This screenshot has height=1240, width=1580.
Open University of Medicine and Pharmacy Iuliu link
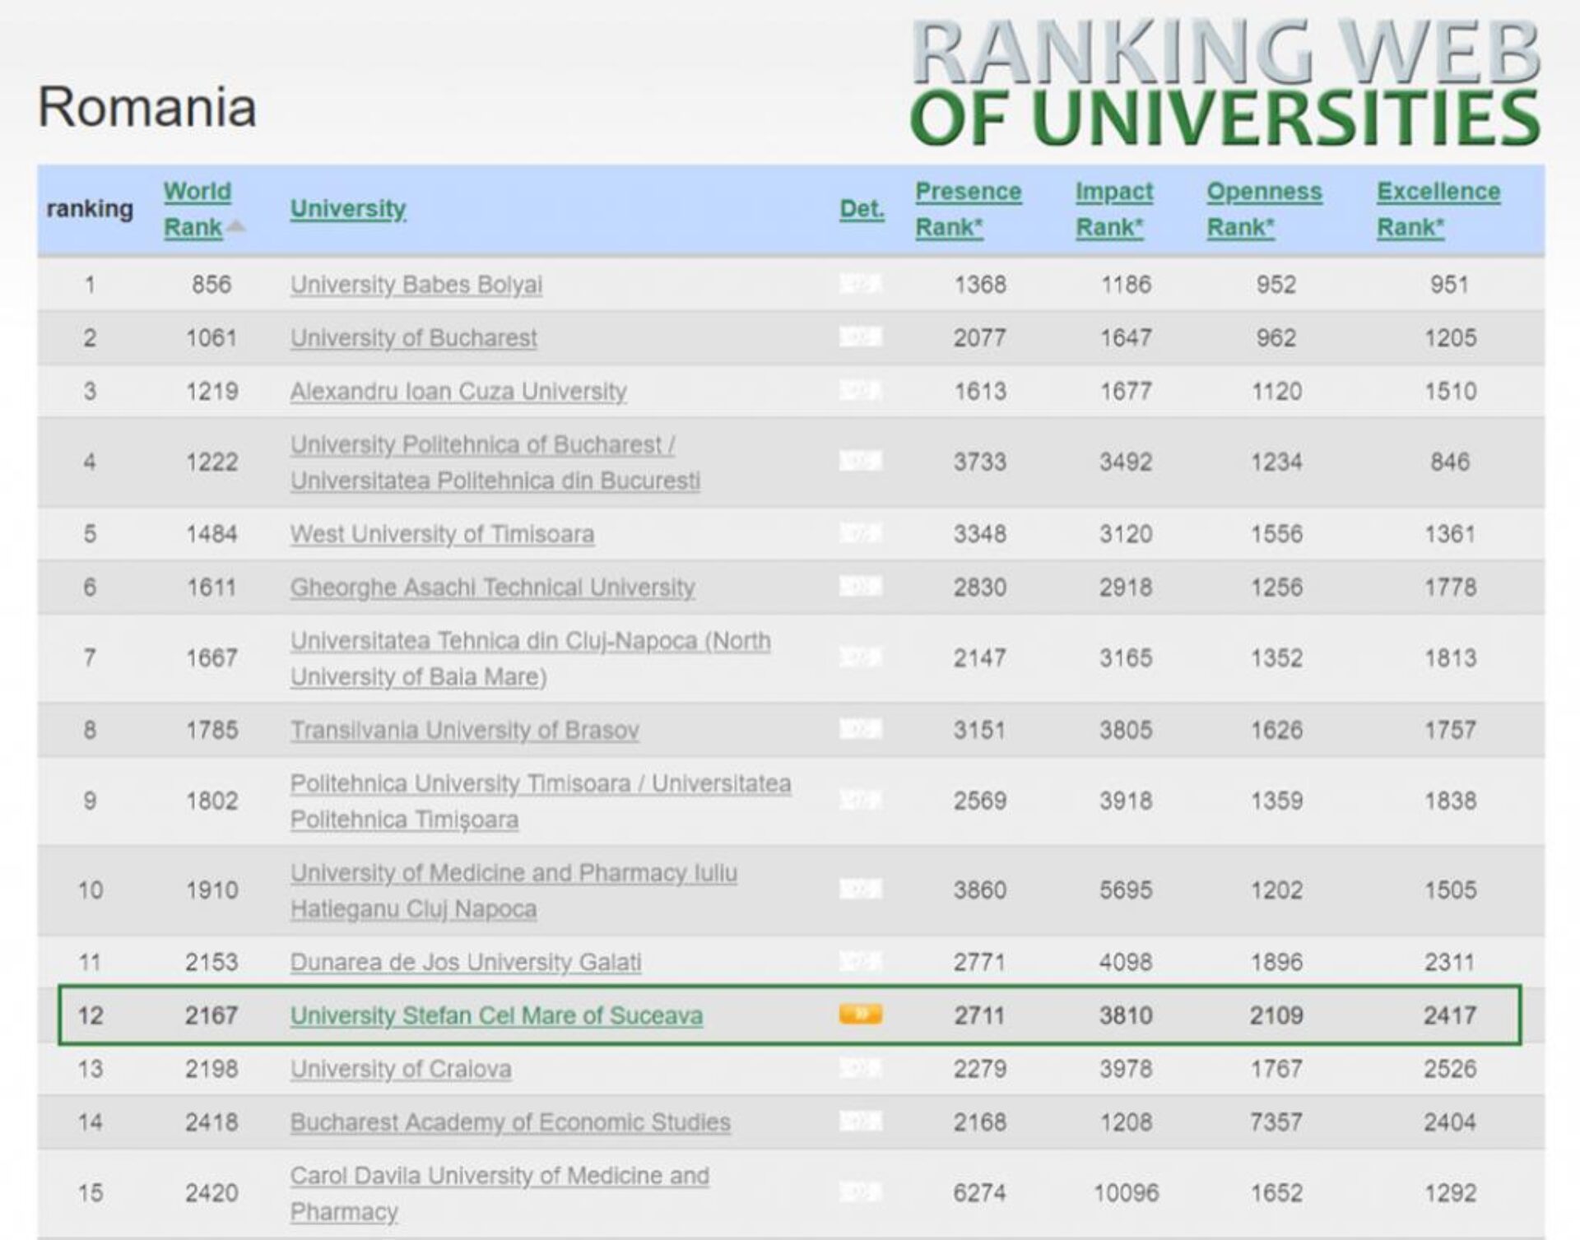[x=513, y=890]
